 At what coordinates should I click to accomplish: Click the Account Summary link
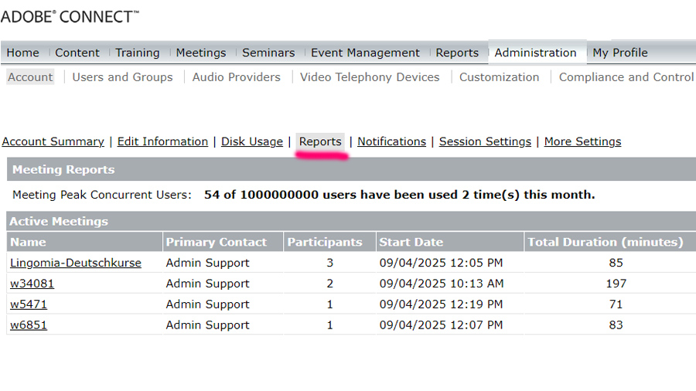coord(53,141)
